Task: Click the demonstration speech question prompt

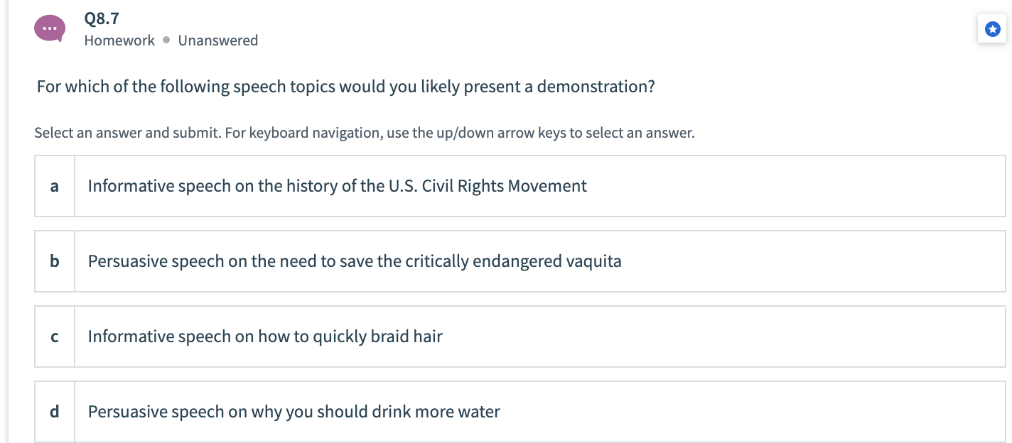Action: pos(346,86)
